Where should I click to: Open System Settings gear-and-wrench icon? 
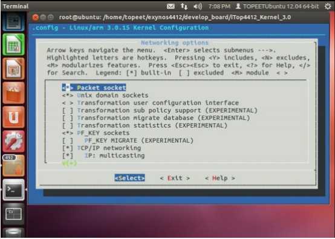14,142
